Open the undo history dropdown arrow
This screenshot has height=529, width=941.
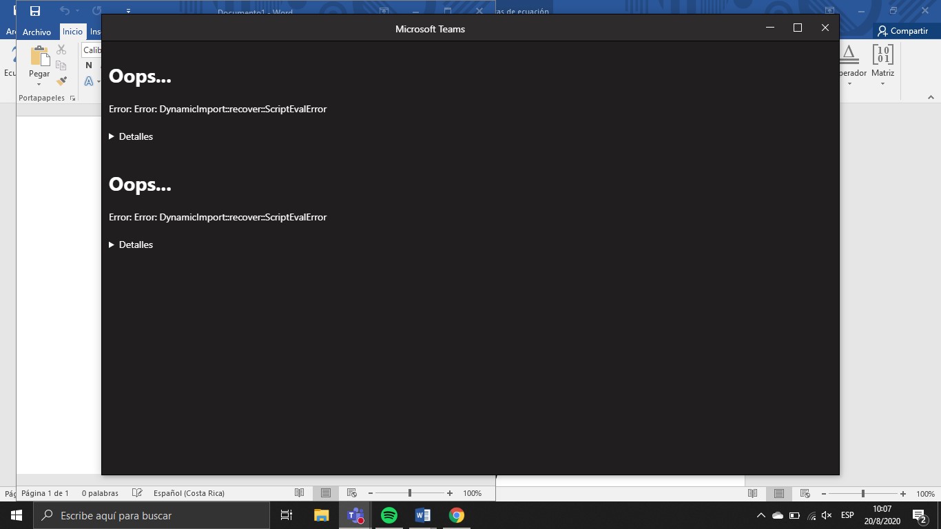pos(77,11)
